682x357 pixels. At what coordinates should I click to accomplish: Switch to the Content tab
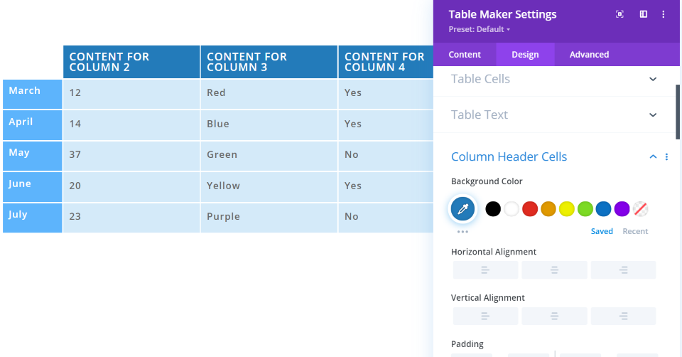tap(465, 55)
